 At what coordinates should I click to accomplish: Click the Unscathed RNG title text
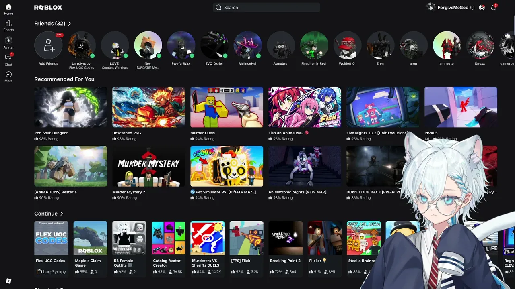coord(127,133)
